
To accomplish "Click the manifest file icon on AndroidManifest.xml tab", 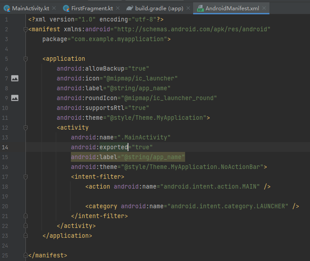I will pyautogui.click(x=200, y=8).
